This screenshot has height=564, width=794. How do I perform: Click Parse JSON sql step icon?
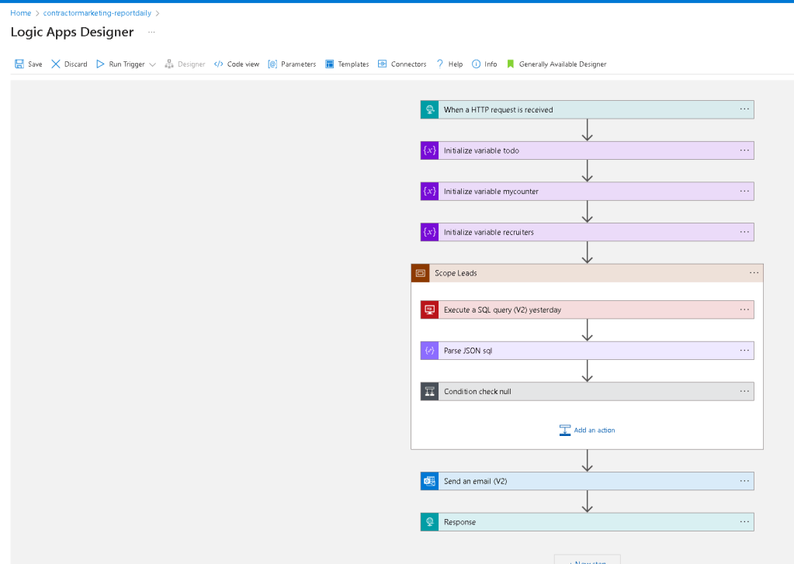429,351
